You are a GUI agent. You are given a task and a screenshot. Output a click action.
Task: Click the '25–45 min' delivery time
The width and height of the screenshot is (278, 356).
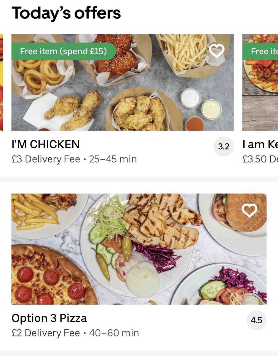pyautogui.click(x=113, y=159)
